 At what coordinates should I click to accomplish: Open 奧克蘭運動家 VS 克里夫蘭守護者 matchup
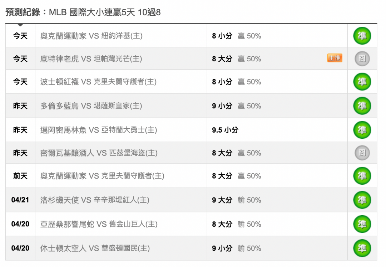coord(102,176)
